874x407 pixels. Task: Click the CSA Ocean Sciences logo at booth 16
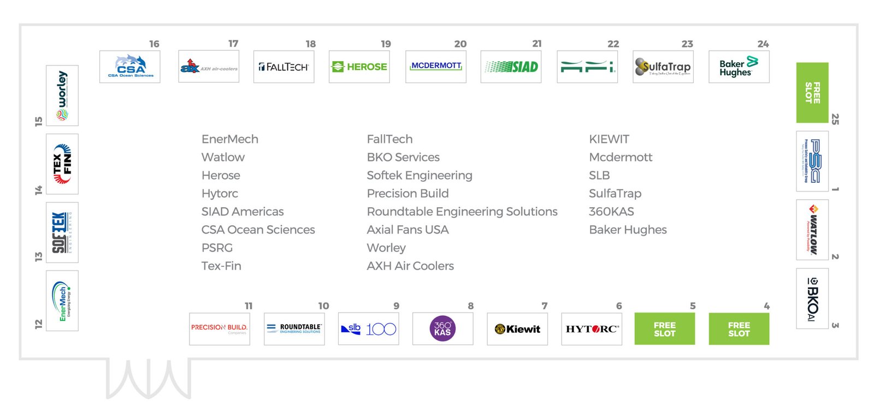click(130, 67)
